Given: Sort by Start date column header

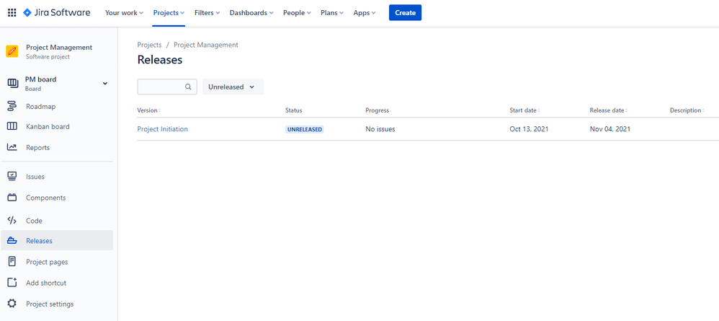Looking at the screenshot, I should click(x=524, y=110).
